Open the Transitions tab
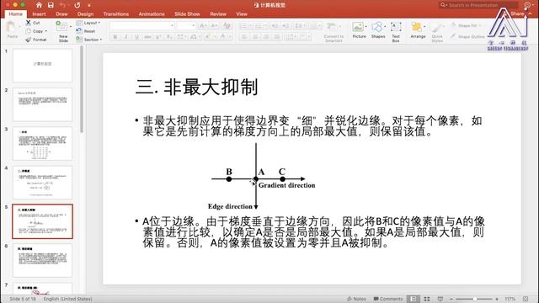The height and width of the screenshot is (303, 539). [x=116, y=14]
